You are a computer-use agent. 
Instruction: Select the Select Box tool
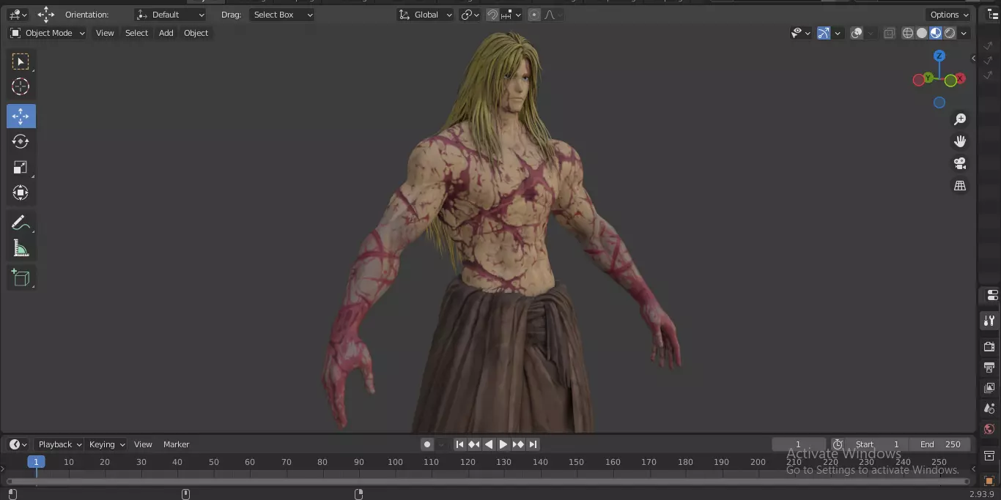point(21,61)
